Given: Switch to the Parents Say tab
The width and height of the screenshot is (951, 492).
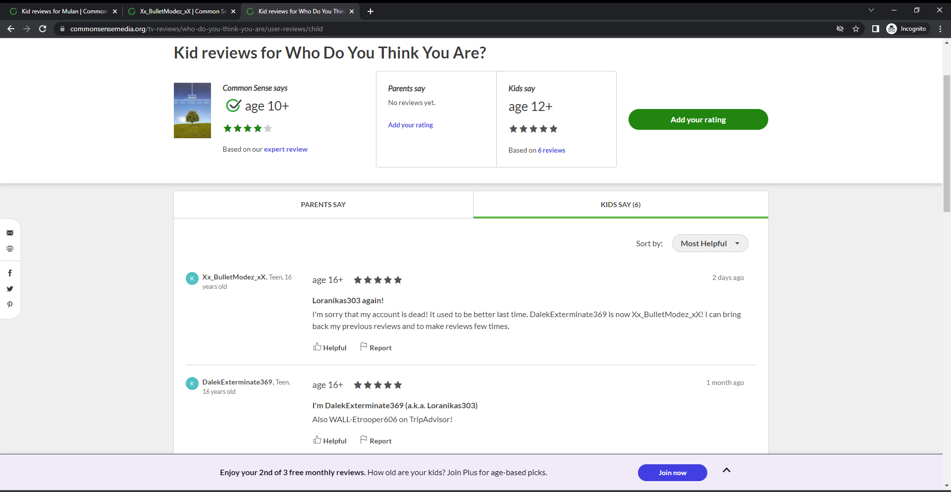Looking at the screenshot, I should point(323,205).
